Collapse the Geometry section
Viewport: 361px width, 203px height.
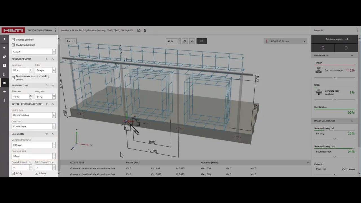click(x=52, y=134)
